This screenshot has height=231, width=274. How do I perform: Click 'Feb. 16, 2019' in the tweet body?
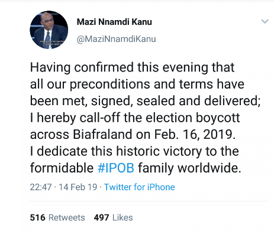(x=195, y=134)
